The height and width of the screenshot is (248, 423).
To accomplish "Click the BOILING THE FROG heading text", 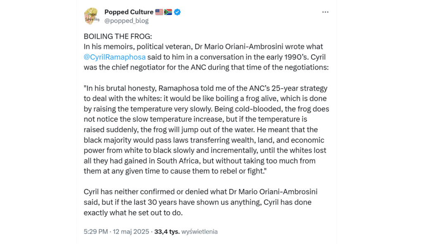I will 117,36.
